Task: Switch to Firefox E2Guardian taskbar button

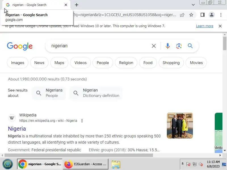Action: pyautogui.click(x=86, y=164)
